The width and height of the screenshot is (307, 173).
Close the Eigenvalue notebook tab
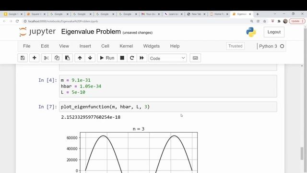(x=250, y=14)
